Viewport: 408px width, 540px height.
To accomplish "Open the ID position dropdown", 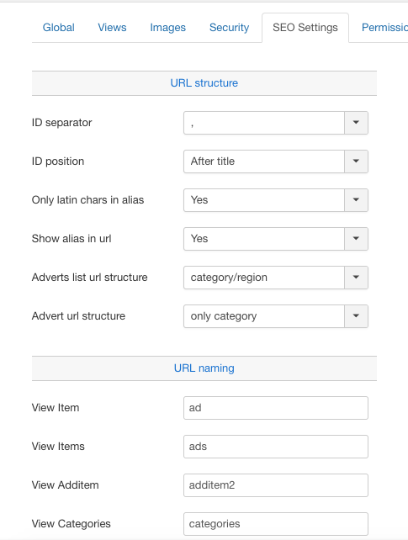I will tap(356, 161).
